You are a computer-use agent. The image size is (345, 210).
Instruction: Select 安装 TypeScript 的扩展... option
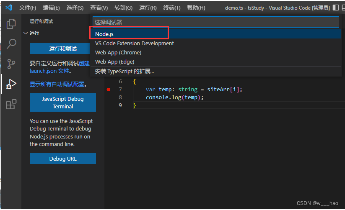click(x=215, y=72)
